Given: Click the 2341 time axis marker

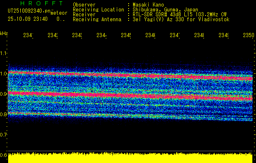Looking at the screenshot, I should click(28, 35).
